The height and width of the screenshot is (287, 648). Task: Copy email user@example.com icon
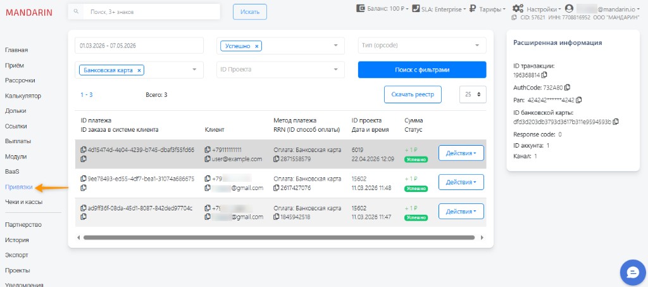click(x=208, y=159)
